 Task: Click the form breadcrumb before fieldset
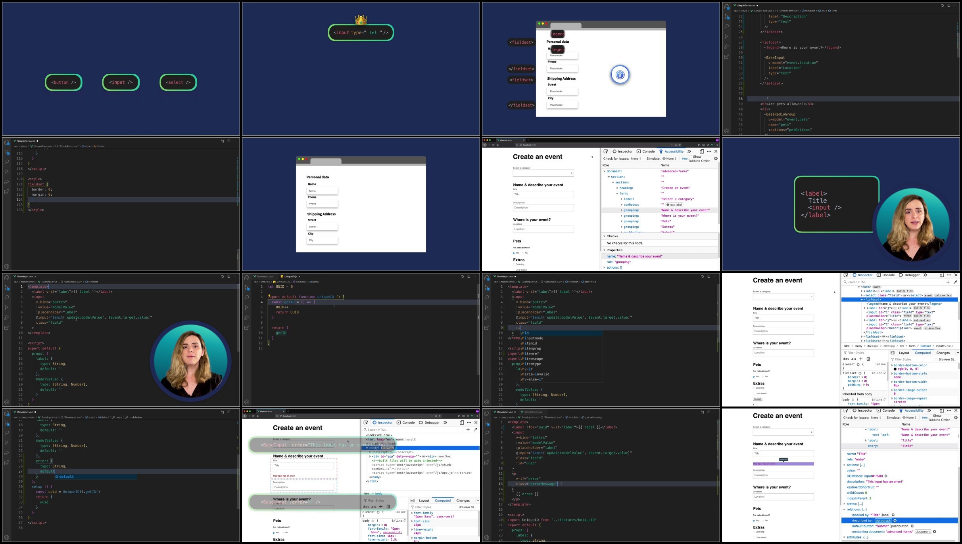[x=912, y=346]
